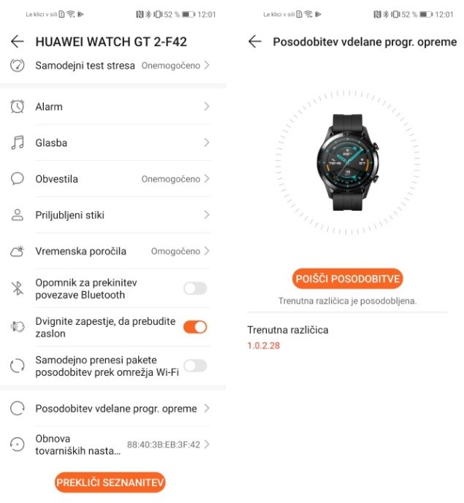Tap the POIŠČI POSODOBITVE button
This screenshot has width=464, height=503.
coord(347,278)
